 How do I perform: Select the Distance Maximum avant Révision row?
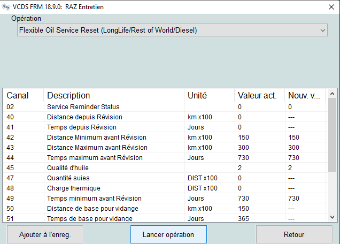point(164,148)
